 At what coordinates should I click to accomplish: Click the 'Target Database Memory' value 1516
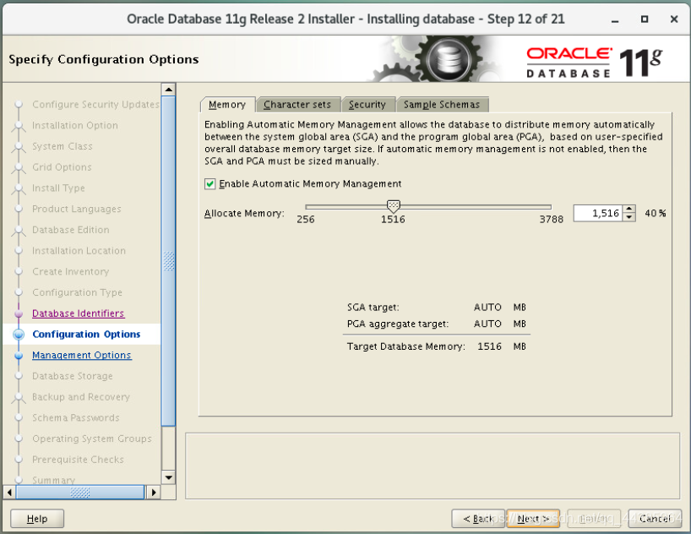click(x=490, y=346)
